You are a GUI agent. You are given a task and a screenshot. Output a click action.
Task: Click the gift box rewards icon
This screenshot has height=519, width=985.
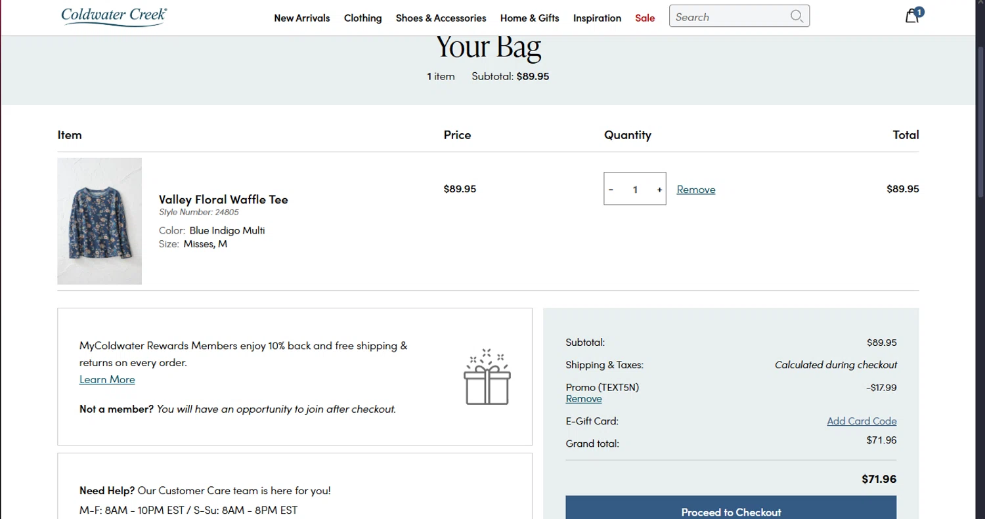point(487,377)
